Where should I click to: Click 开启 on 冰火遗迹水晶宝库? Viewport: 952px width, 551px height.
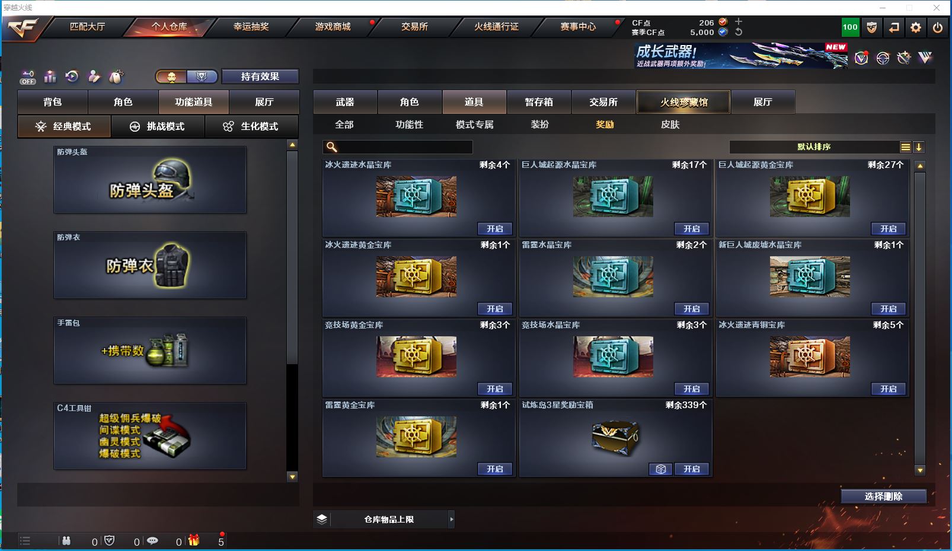point(495,229)
